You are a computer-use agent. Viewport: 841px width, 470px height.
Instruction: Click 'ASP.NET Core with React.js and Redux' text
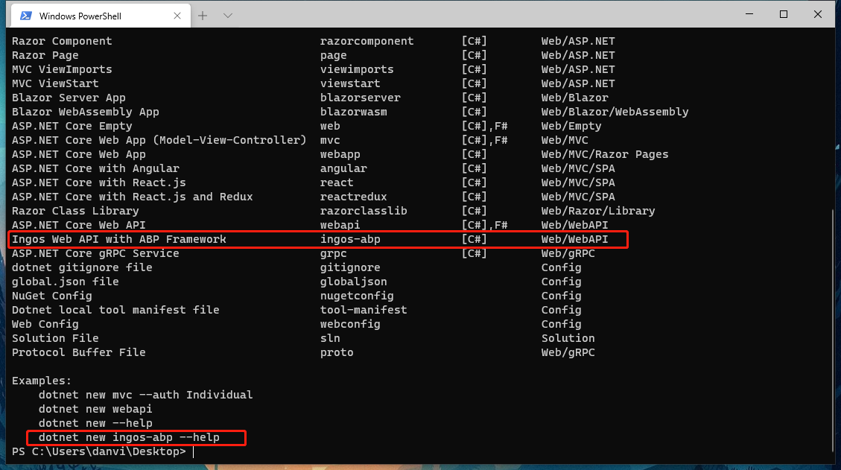tap(133, 197)
